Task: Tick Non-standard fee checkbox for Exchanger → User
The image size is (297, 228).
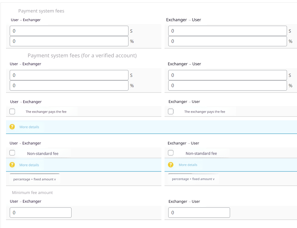Action: [171, 153]
